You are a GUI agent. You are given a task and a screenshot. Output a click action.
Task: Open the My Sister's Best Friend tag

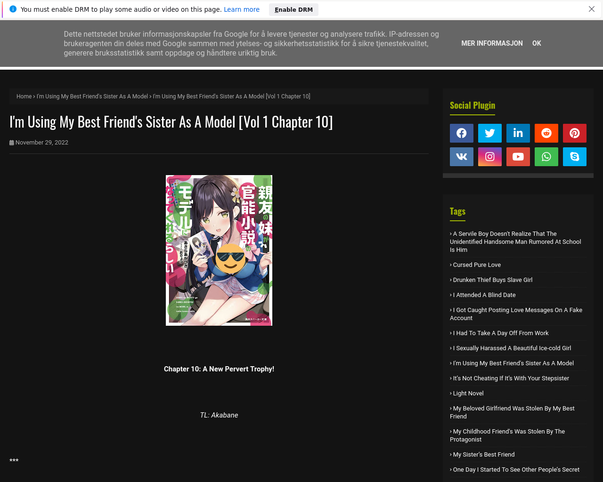click(482, 455)
